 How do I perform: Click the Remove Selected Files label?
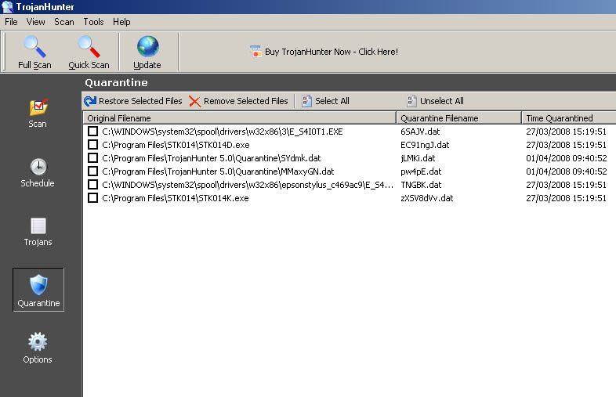pyautogui.click(x=246, y=101)
